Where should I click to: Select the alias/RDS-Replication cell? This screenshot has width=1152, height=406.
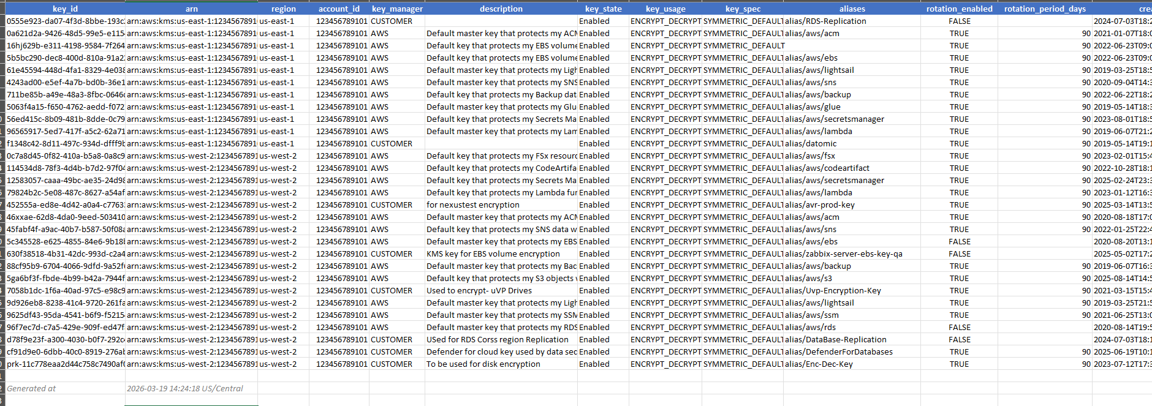click(x=852, y=21)
